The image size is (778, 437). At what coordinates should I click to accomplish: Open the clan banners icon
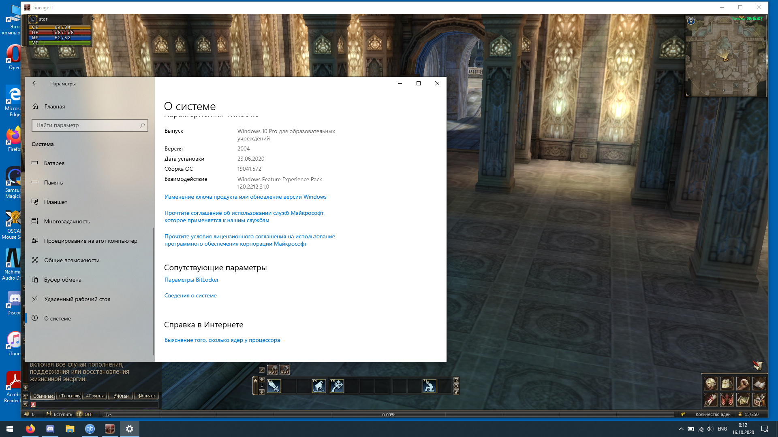point(727,400)
